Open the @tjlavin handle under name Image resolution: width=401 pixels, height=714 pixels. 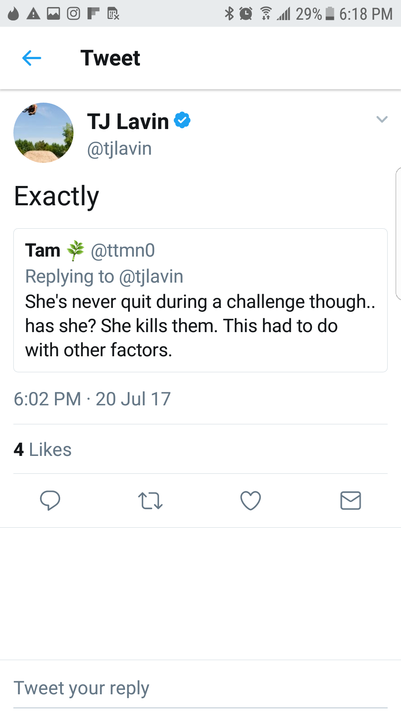(120, 149)
